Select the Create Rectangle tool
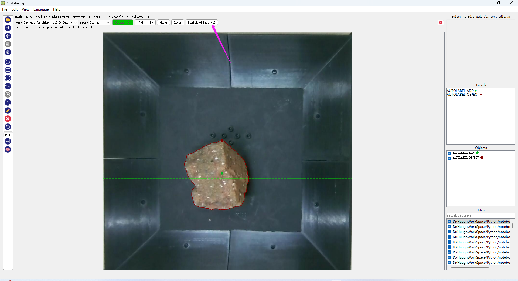518x281 pixels. tap(8, 70)
